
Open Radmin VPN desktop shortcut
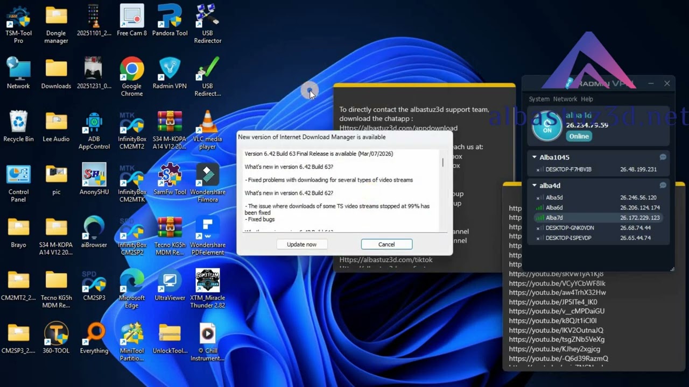(x=170, y=74)
